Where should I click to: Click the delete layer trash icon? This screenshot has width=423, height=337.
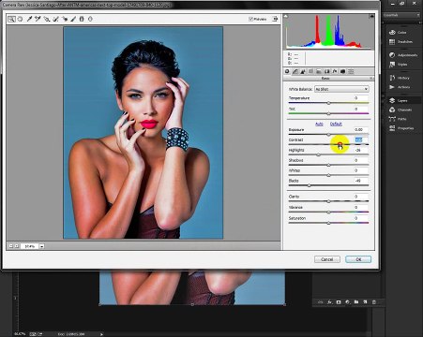[374, 302]
